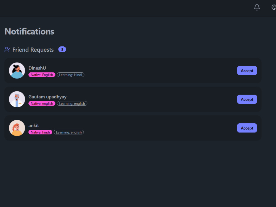Select the DineshU name text
The image size is (276, 207).
[37, 68]
